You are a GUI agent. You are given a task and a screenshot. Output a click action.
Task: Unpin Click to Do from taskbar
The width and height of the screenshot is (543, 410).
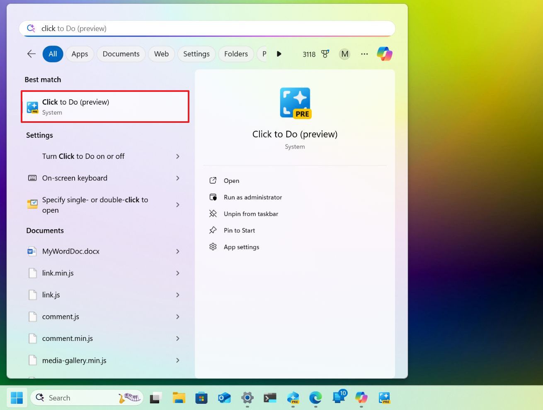pos(251,214)
